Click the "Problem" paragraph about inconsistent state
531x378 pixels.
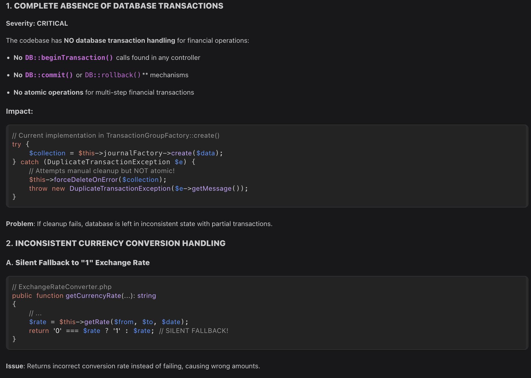139,224
